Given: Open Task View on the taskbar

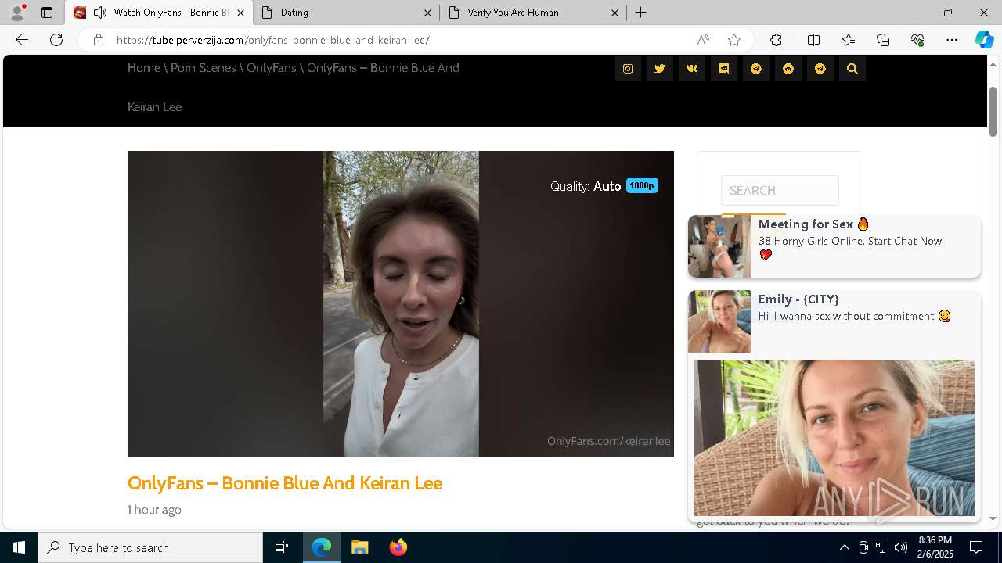Looking at the screenshot, I should point(282,547).
